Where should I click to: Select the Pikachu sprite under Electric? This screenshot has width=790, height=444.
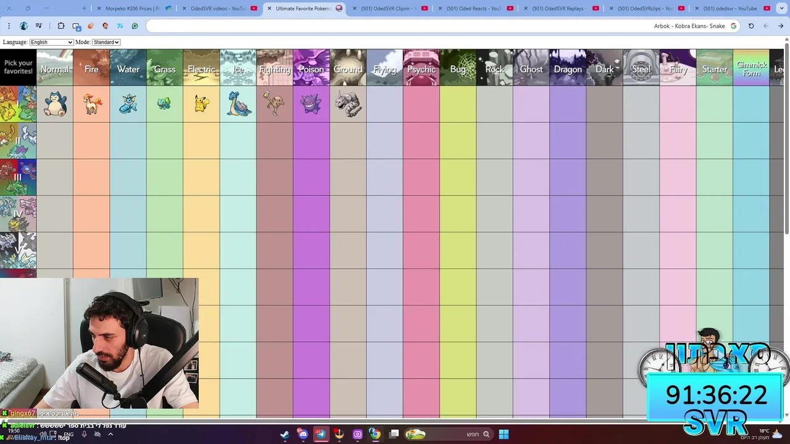coord(201,104)
